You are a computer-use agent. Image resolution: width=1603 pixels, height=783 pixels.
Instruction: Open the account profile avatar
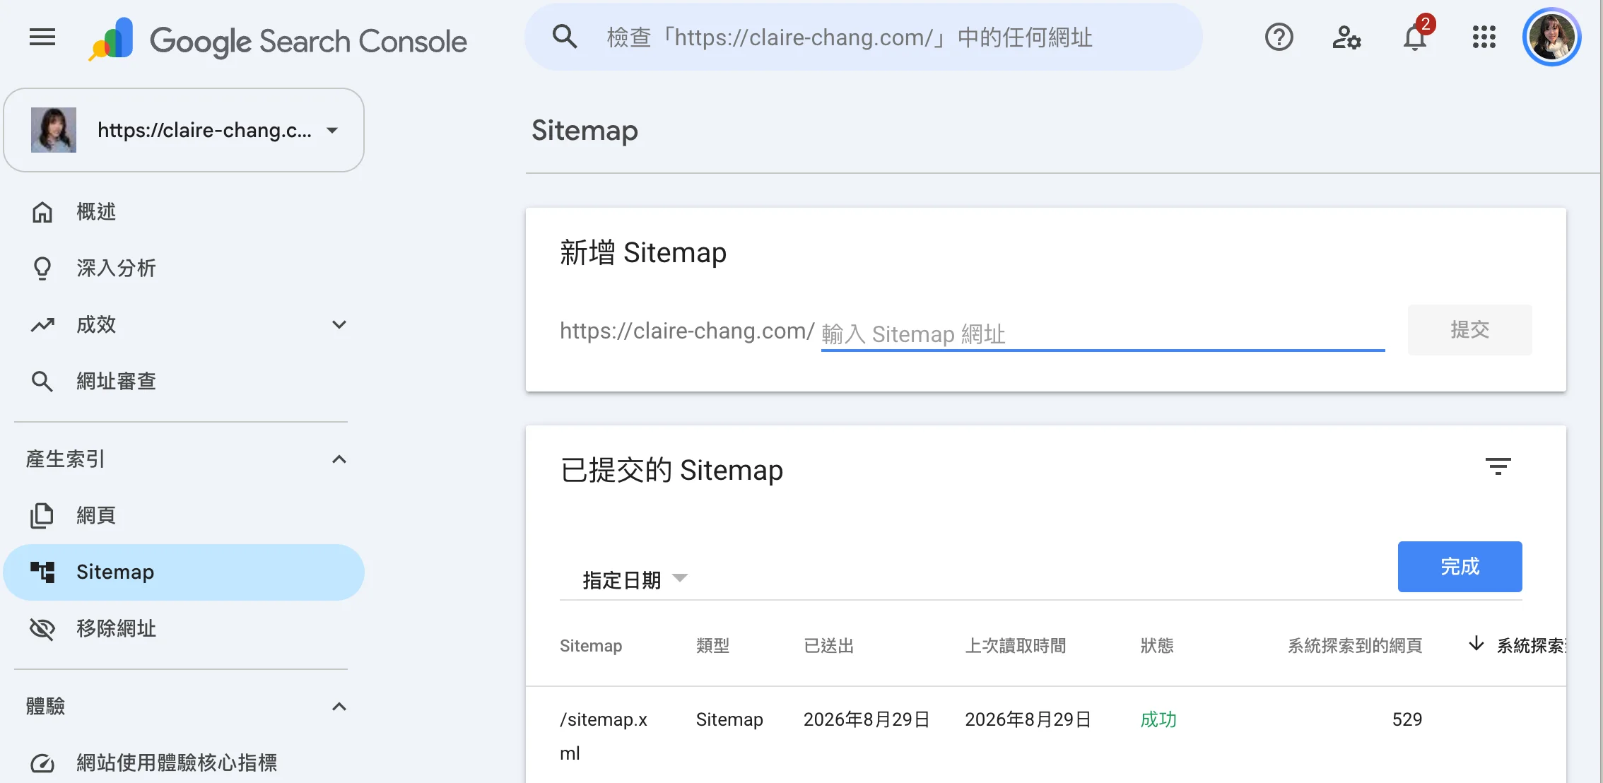point(1552,37)
